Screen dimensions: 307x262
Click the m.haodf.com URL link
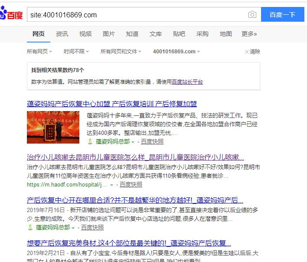click(67, 184)
